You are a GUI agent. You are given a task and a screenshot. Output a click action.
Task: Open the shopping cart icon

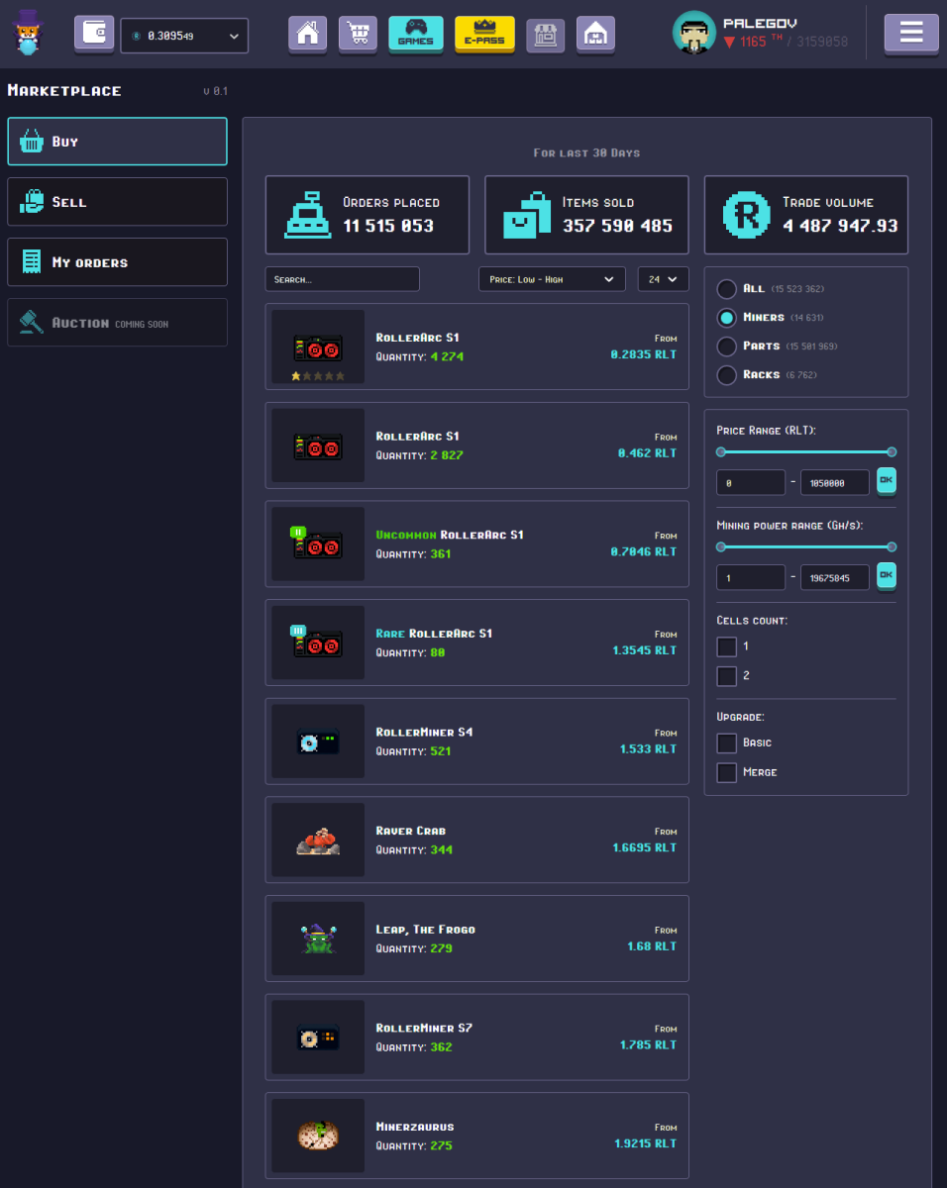pos(358,34)
